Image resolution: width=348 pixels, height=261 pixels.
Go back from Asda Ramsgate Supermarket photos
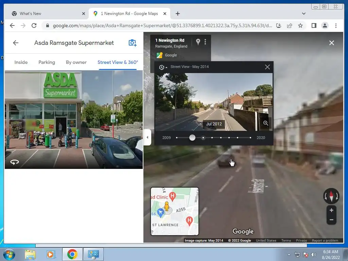pyautogui.click(x=16, y=43)
